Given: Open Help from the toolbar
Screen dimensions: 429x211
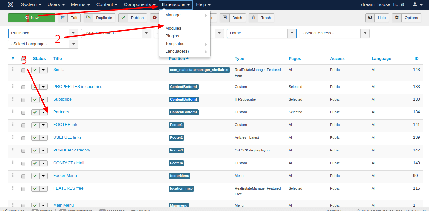Looking at the screenshot, I should [377, 18].
